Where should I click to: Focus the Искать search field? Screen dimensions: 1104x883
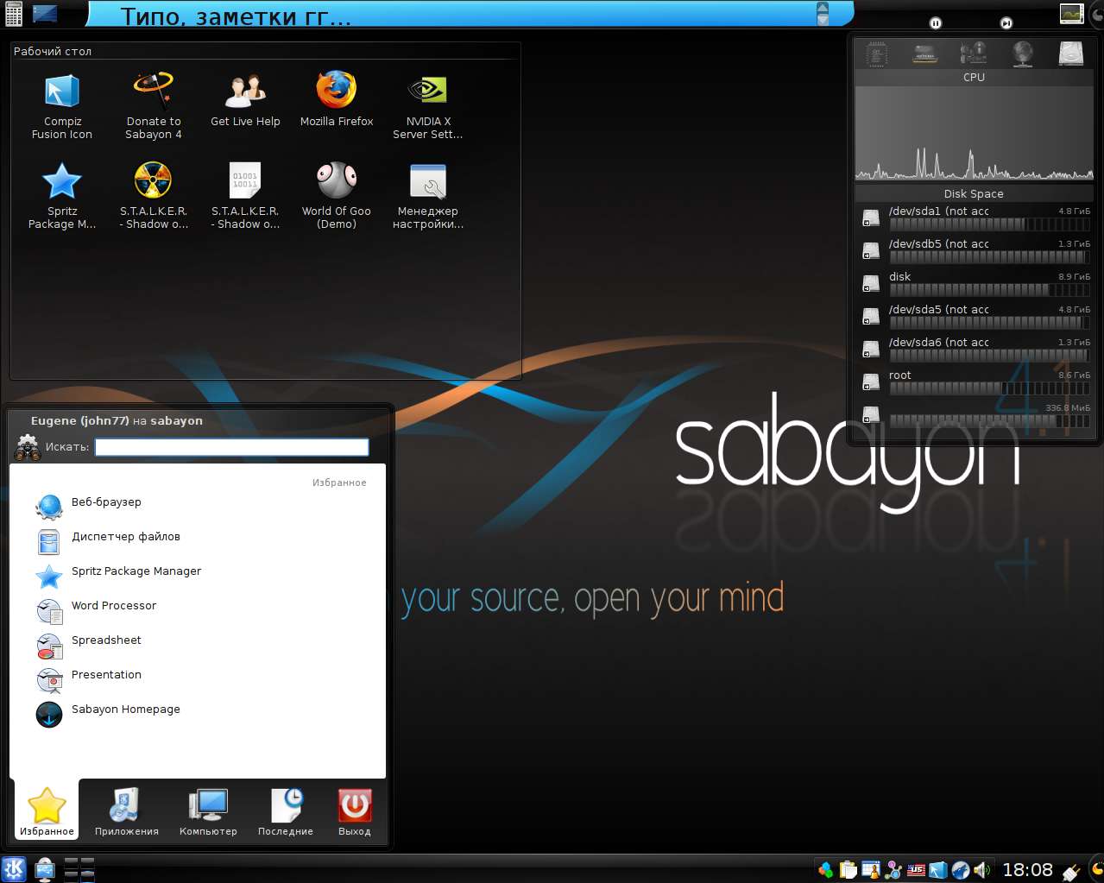(x=231, y=447)
